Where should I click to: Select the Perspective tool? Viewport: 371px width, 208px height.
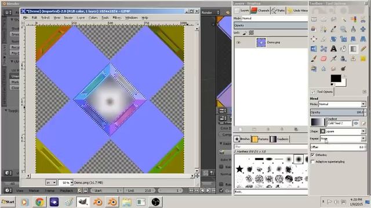(x=363, y=39)
